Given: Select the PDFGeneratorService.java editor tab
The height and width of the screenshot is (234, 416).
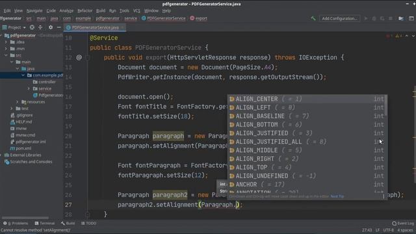Looking at the screenshot, I should tap(95, 27).
